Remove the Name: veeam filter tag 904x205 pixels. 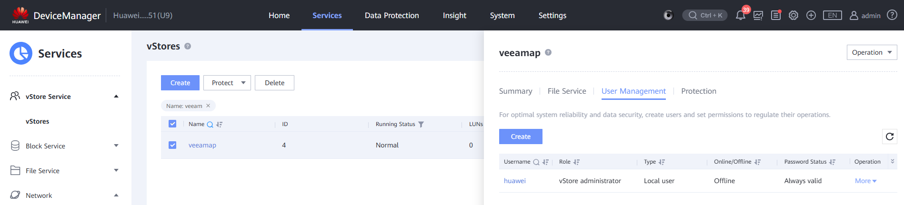(208, 106)
